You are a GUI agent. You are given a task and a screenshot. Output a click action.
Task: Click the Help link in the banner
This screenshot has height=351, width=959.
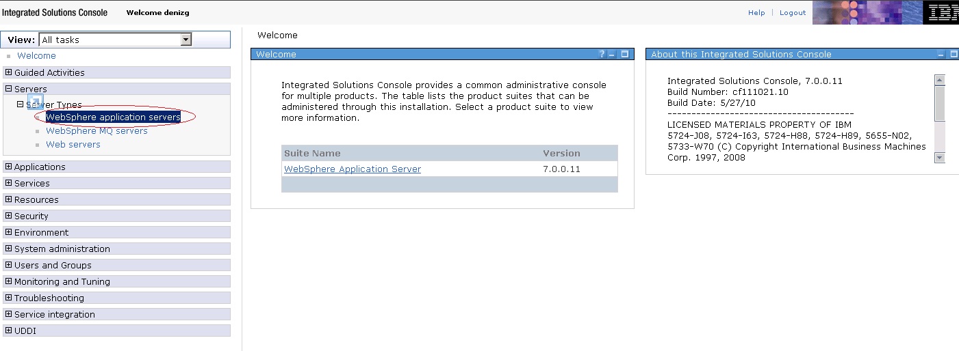pos(756,13)
